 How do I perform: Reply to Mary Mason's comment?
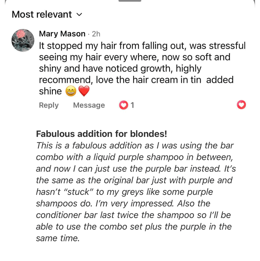[49, 105]
